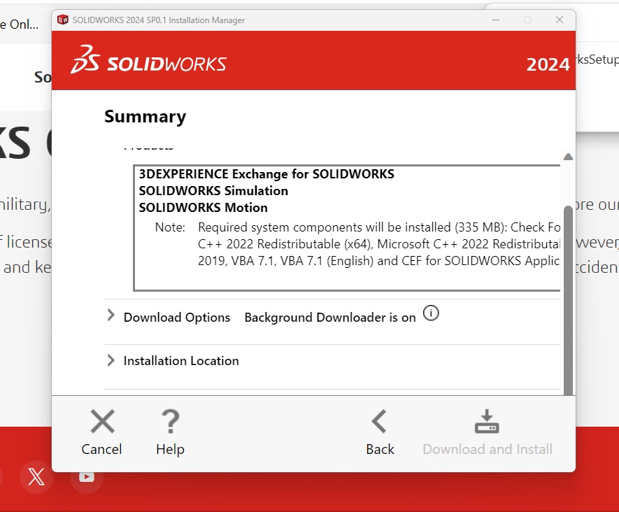Click the 'Summary' heading
The image size is (619, 512).
[x=145, y=116]
